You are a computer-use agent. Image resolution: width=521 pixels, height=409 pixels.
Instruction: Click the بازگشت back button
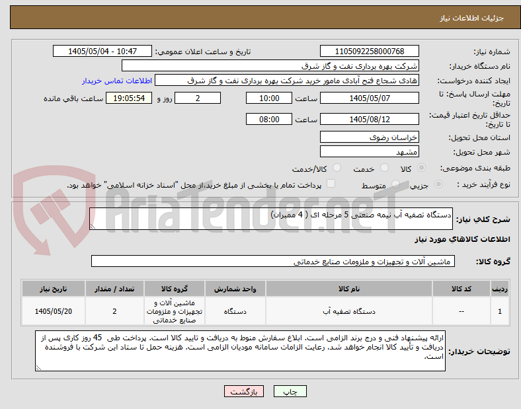tap(243, 391)
